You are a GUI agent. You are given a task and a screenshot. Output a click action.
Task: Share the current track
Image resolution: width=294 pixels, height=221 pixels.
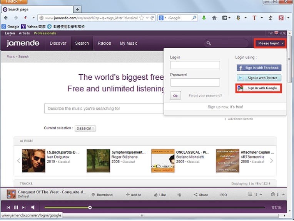pos(201,195)
